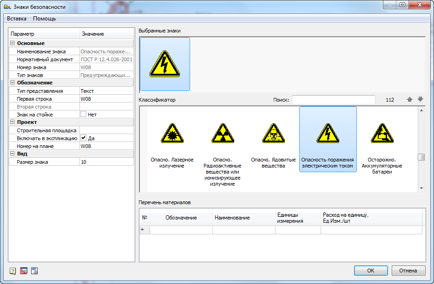Collapse the Основные section
The width and height of the screenshot is (434, 284).
click(12, 43)
